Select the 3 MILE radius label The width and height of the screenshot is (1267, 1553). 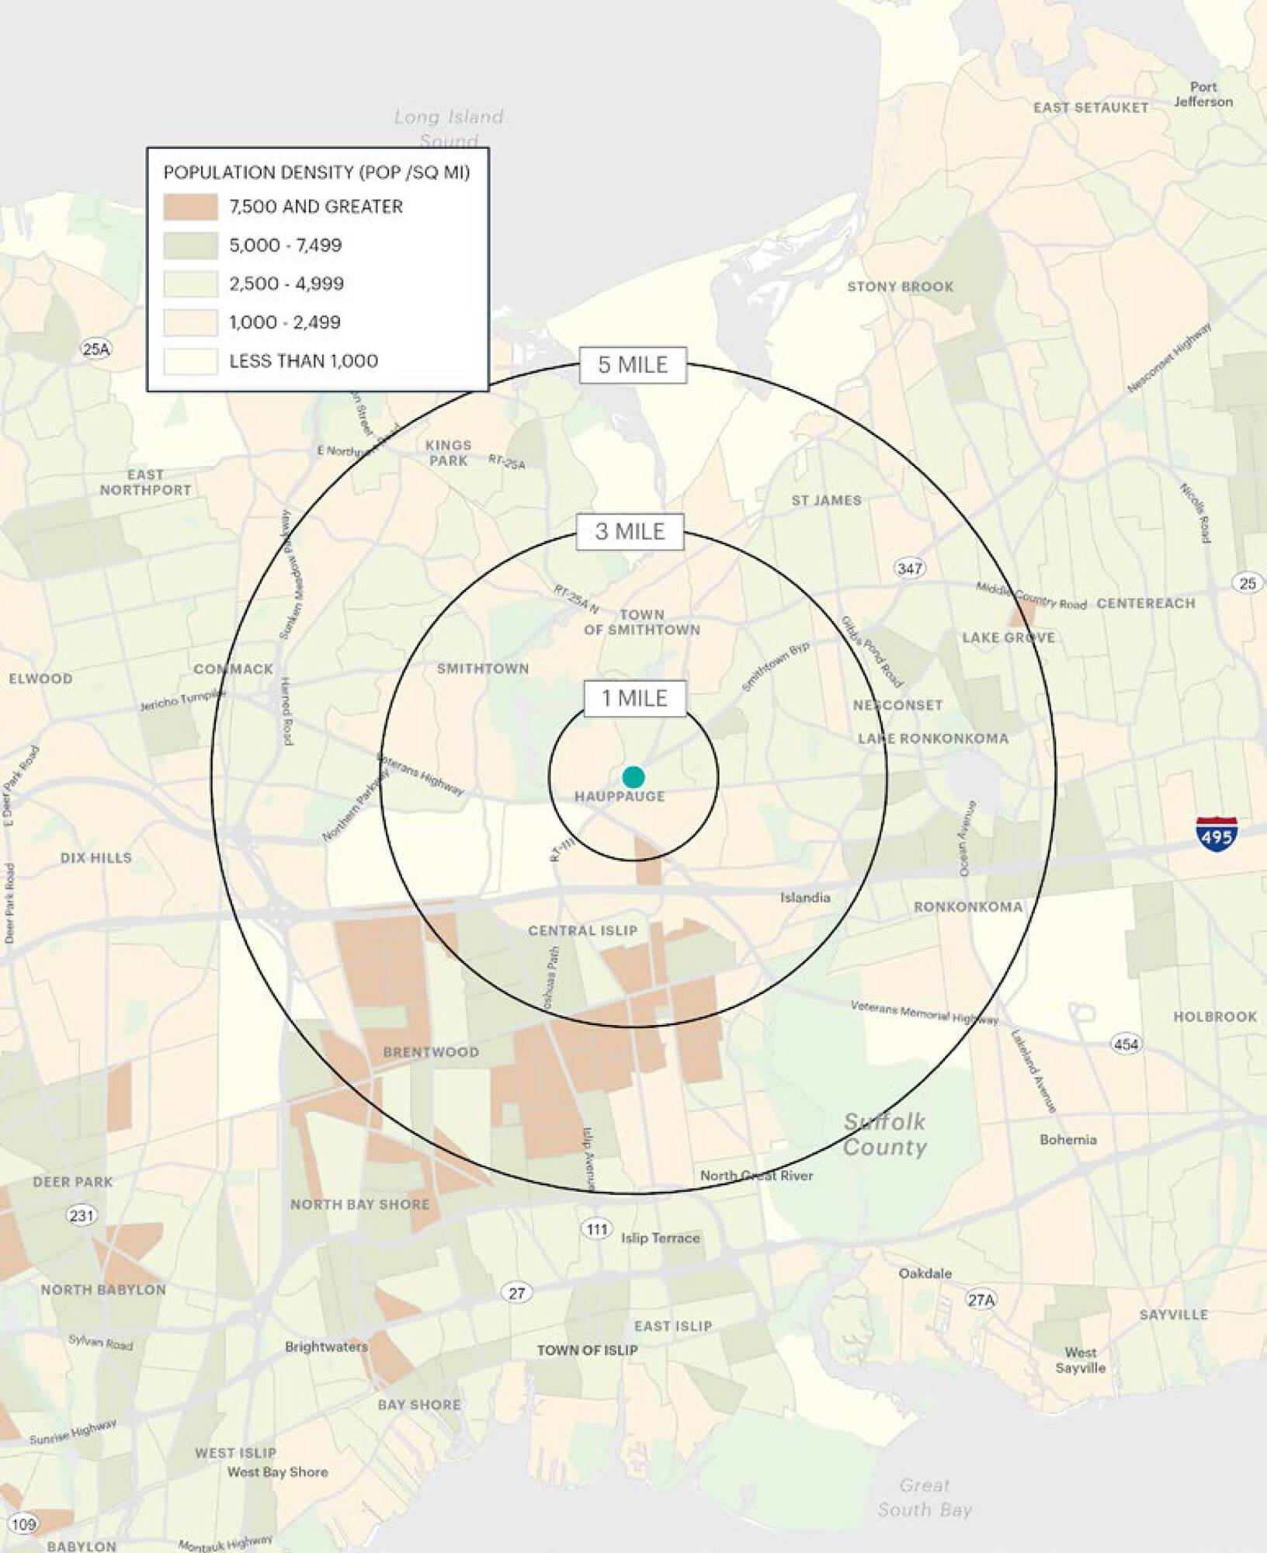coord(630,532)
